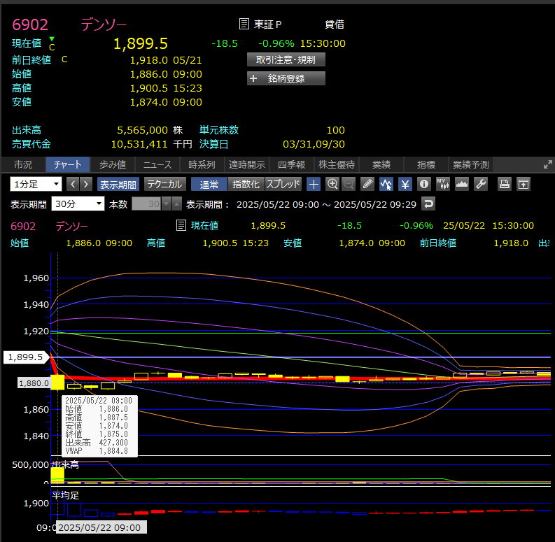This screenshot has width=555, height=542.
Task: Click the export window icon
Action: pos(523,185)
